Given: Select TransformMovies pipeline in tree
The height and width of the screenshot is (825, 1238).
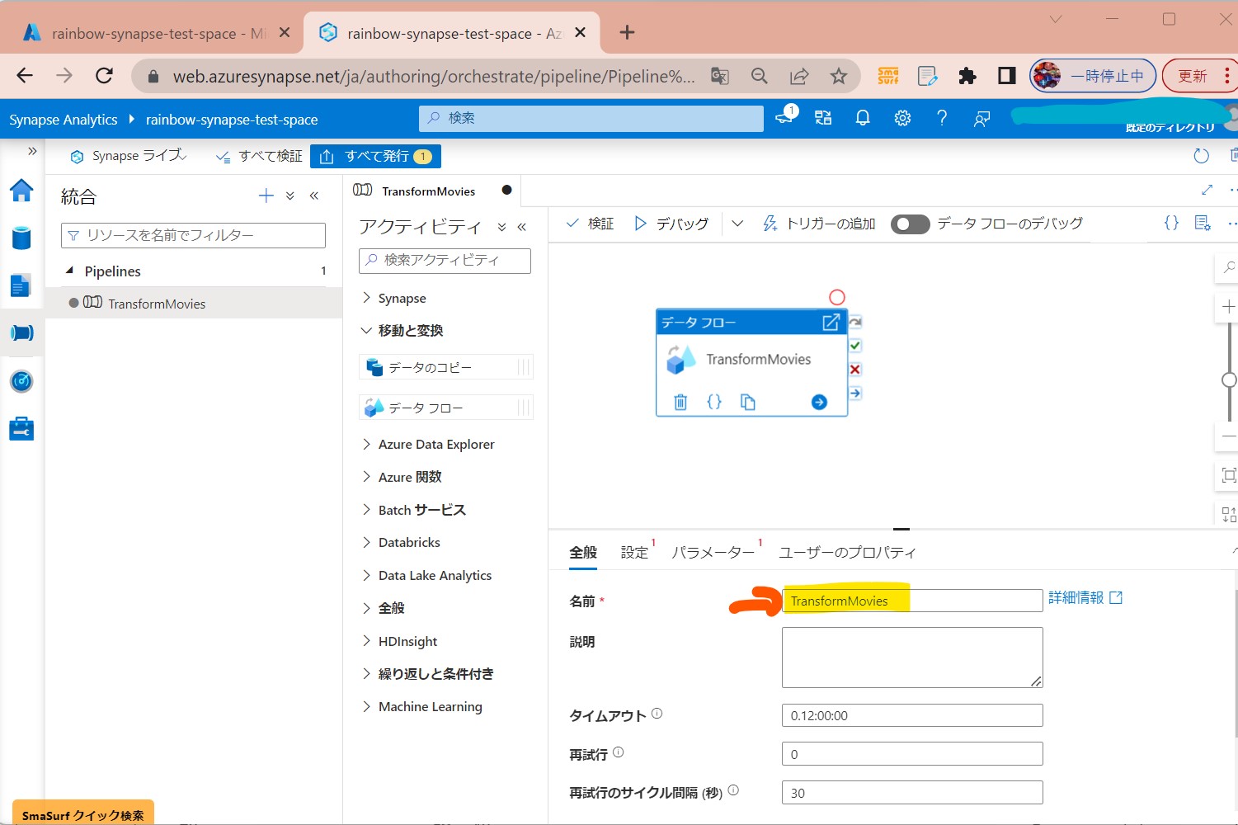Looking at the screenshot, I should pos(194,303).
